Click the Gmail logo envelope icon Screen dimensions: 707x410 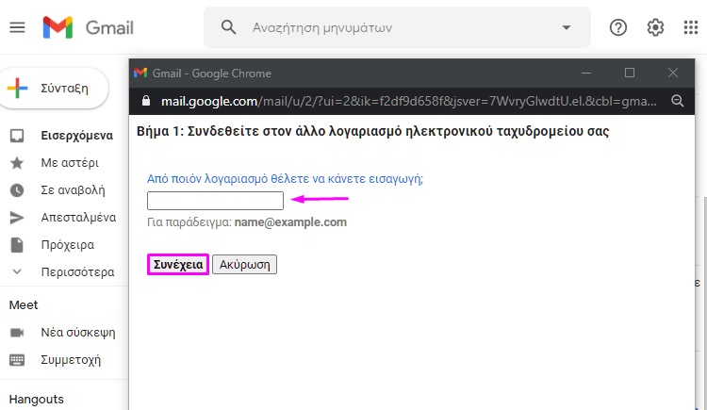(58, 27)
